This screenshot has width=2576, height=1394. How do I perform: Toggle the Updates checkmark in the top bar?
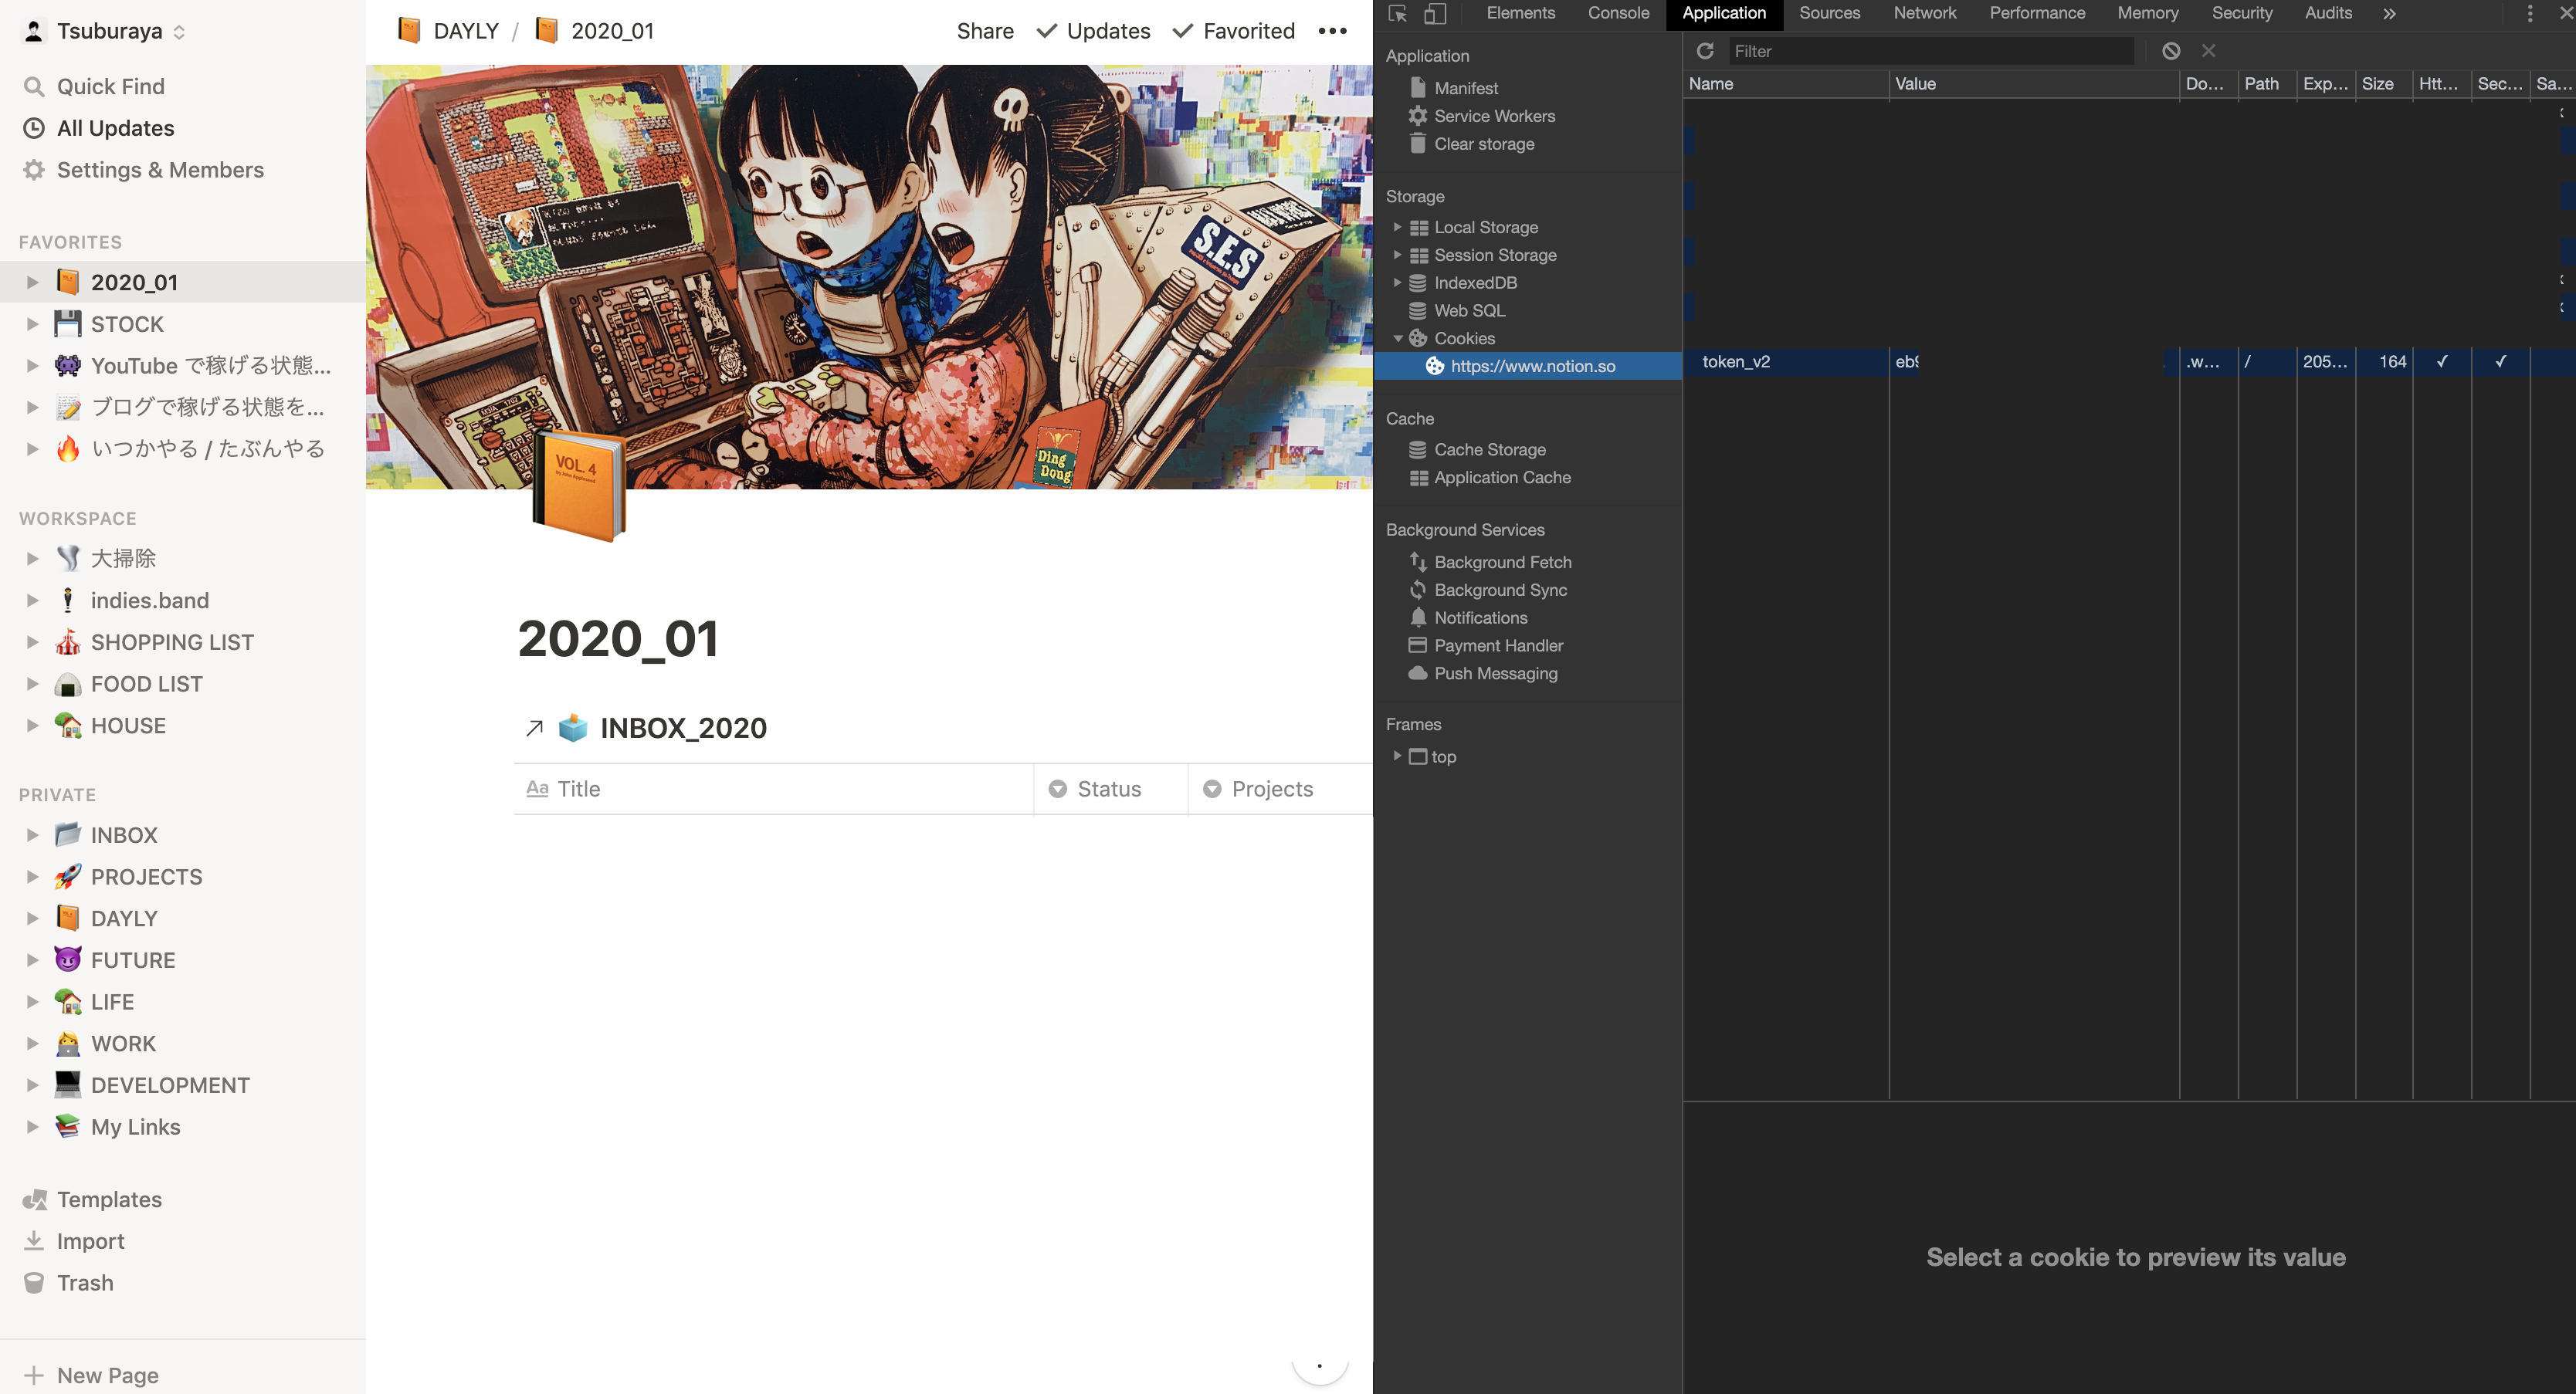tap(1047, 31)
